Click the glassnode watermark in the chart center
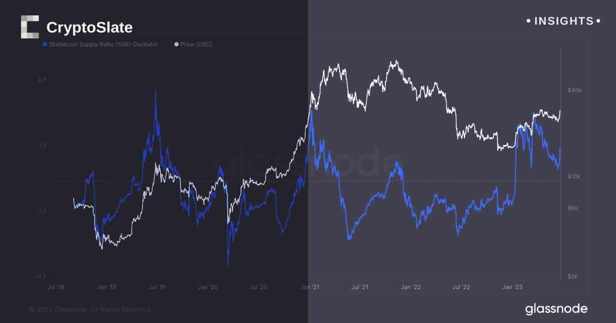The width and height of the screenshot is (616, 323). (305, 163)
